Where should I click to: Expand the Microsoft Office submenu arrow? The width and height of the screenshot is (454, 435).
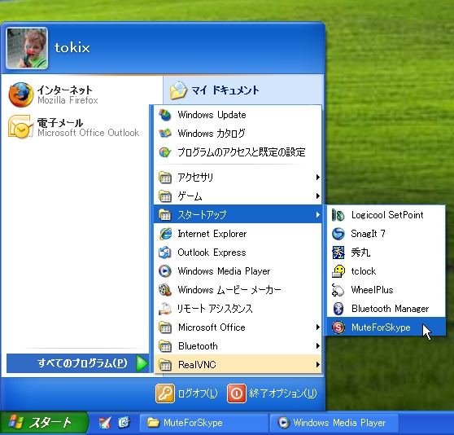[317, 327]
